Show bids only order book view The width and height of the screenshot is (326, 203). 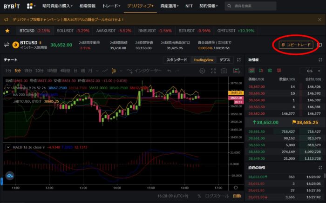click(270, 71)
